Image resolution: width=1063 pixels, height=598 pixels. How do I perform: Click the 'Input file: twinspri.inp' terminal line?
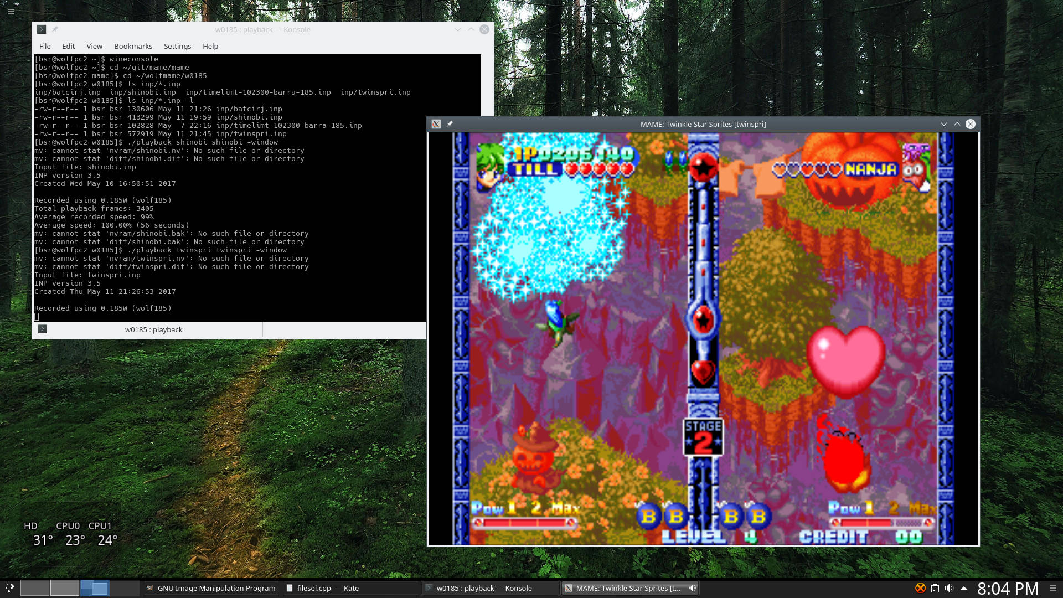[x=87, y=275]
